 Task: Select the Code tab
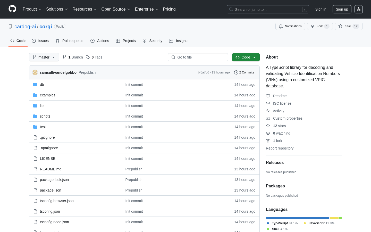18,41
